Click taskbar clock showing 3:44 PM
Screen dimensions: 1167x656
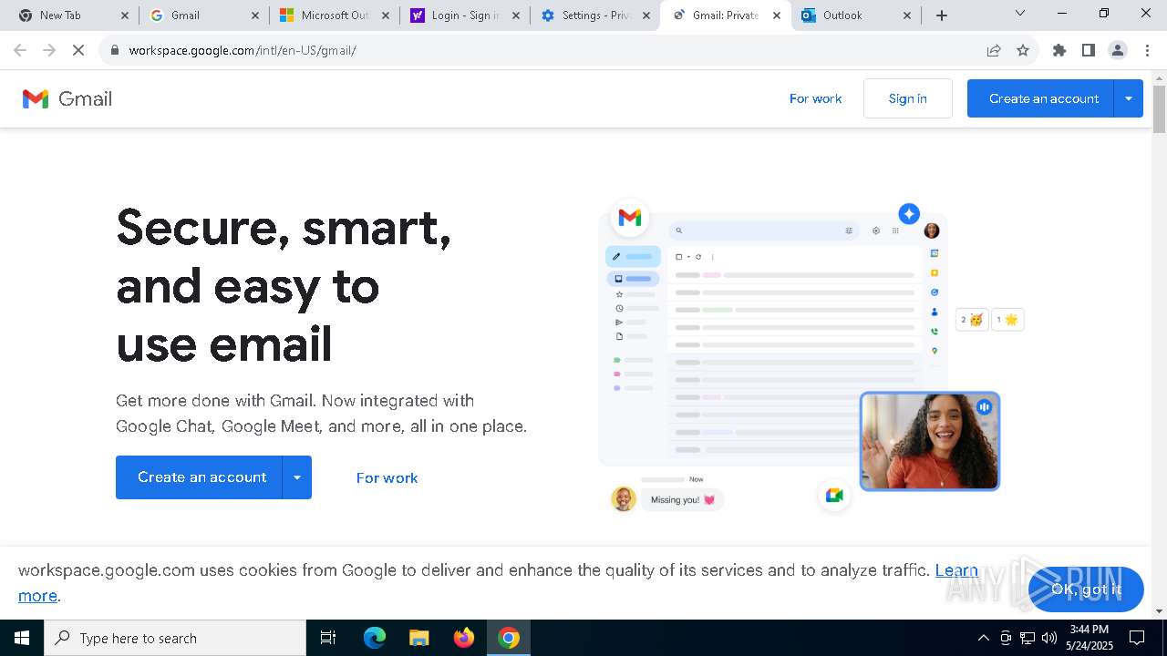point(1090,638)
